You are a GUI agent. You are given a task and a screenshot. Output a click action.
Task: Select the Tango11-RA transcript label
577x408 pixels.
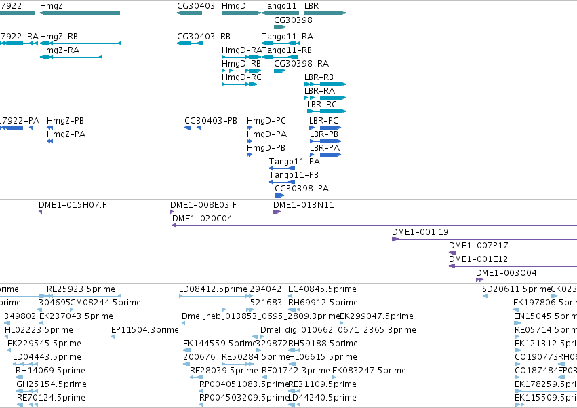tap(287, 37)
